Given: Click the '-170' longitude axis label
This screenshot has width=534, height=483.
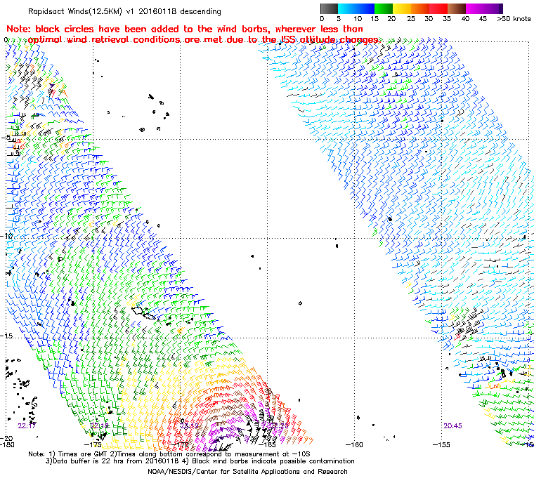Looking at the screenshot, I should 180,445.
